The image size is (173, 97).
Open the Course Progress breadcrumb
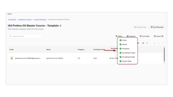40,20
